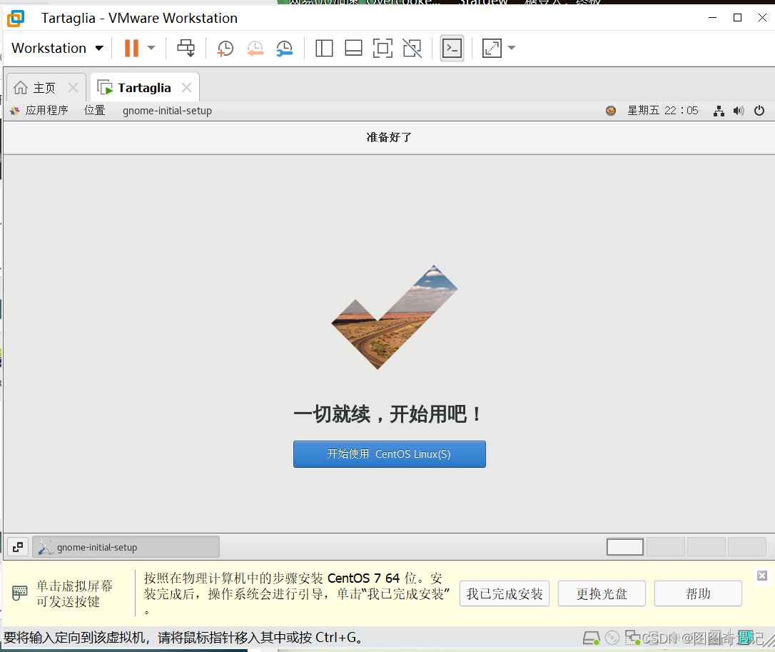Viewport: 775px width, 652px height.
Task: Click the guest sound volume icon
Action: point(739,111)
